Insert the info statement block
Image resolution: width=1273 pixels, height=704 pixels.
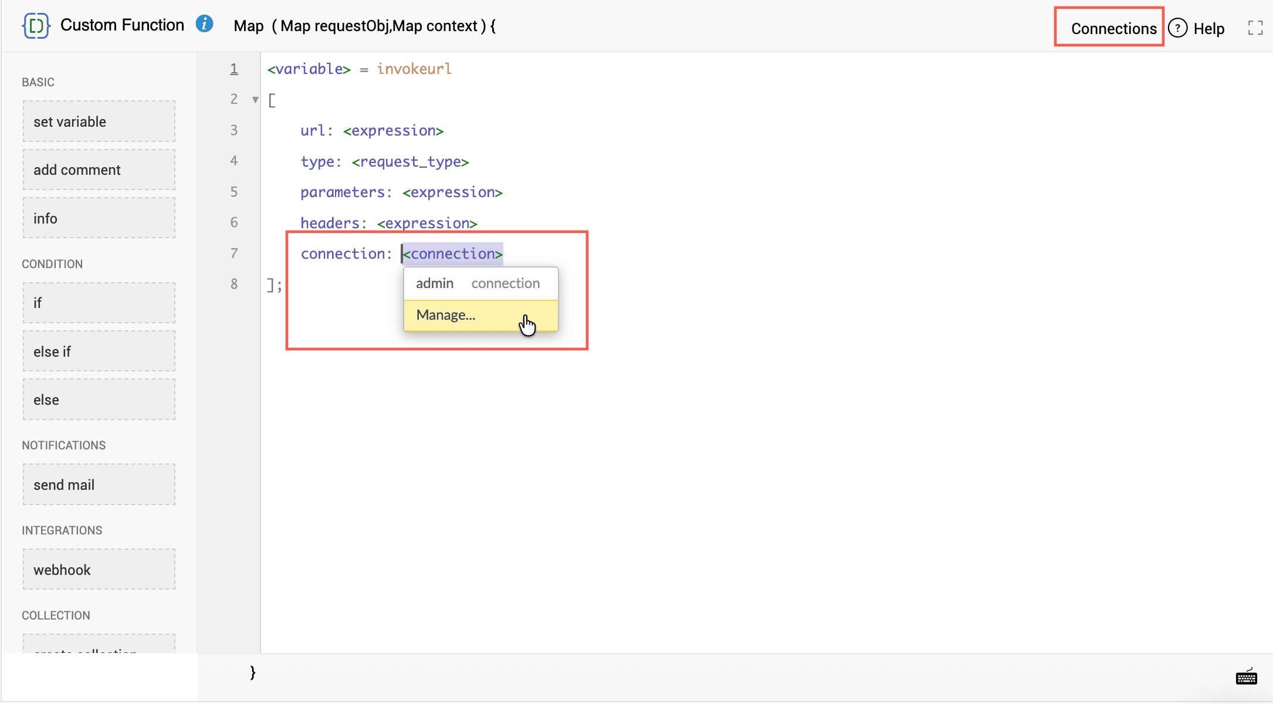pos(99,218)
